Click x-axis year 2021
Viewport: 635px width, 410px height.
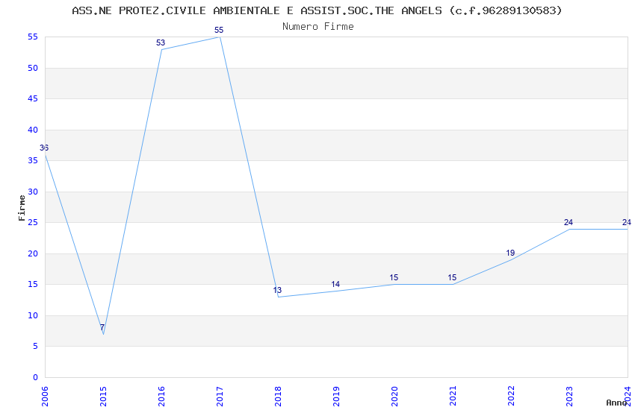tap(453, 396)
